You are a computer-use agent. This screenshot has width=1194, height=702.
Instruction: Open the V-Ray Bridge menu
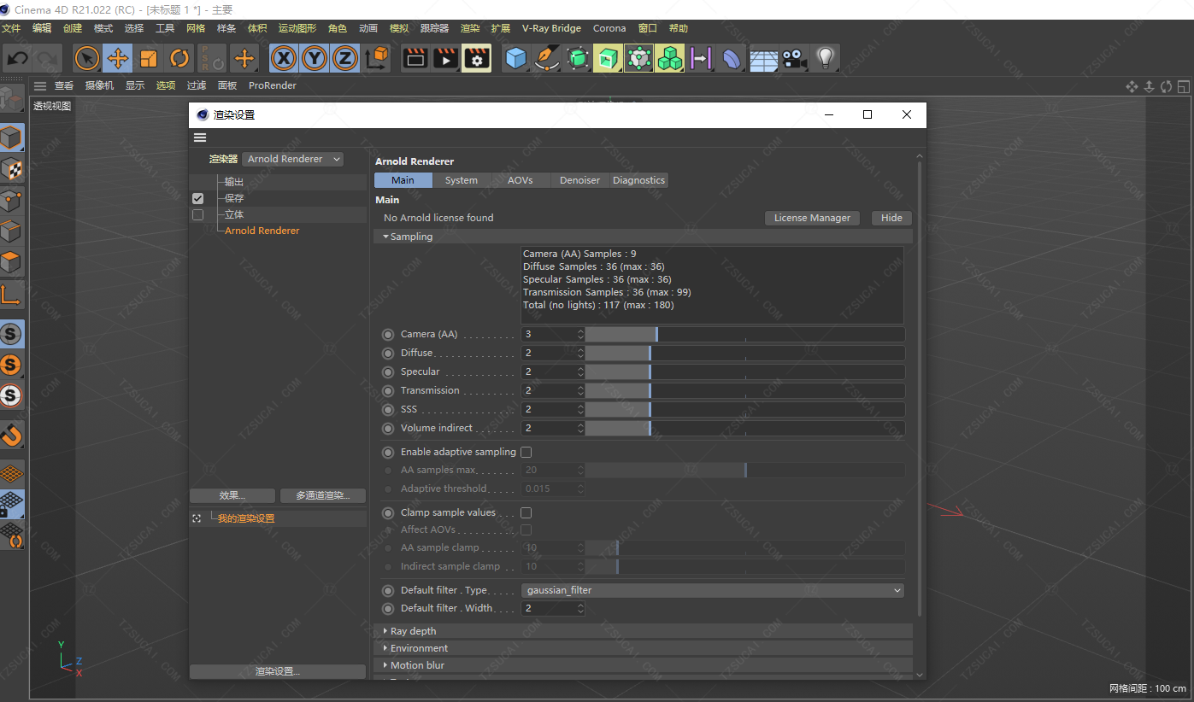coord(551,28)
